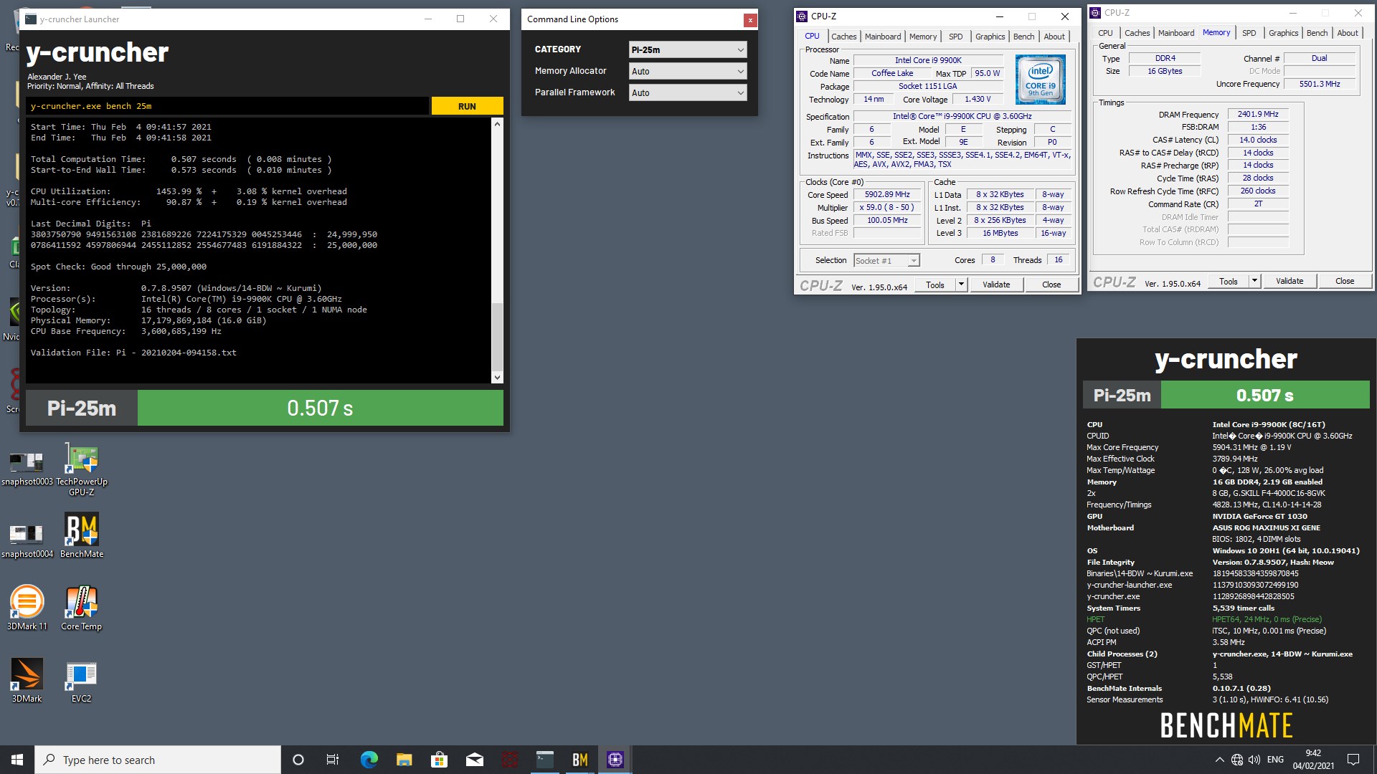Open Microsoft Store from taskbar
The height and width of the screenshot is (774, 1377).
[439, 760]
